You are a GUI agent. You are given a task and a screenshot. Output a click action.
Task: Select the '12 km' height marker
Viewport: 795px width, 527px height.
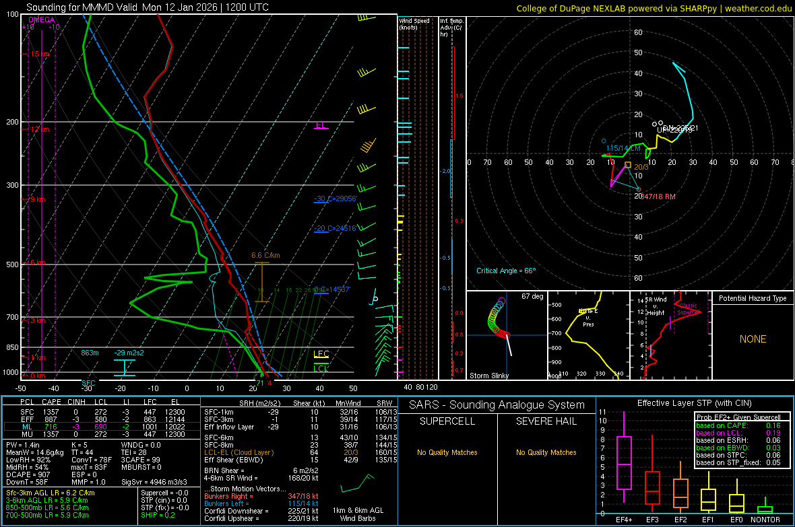click(x=40, y=129)
